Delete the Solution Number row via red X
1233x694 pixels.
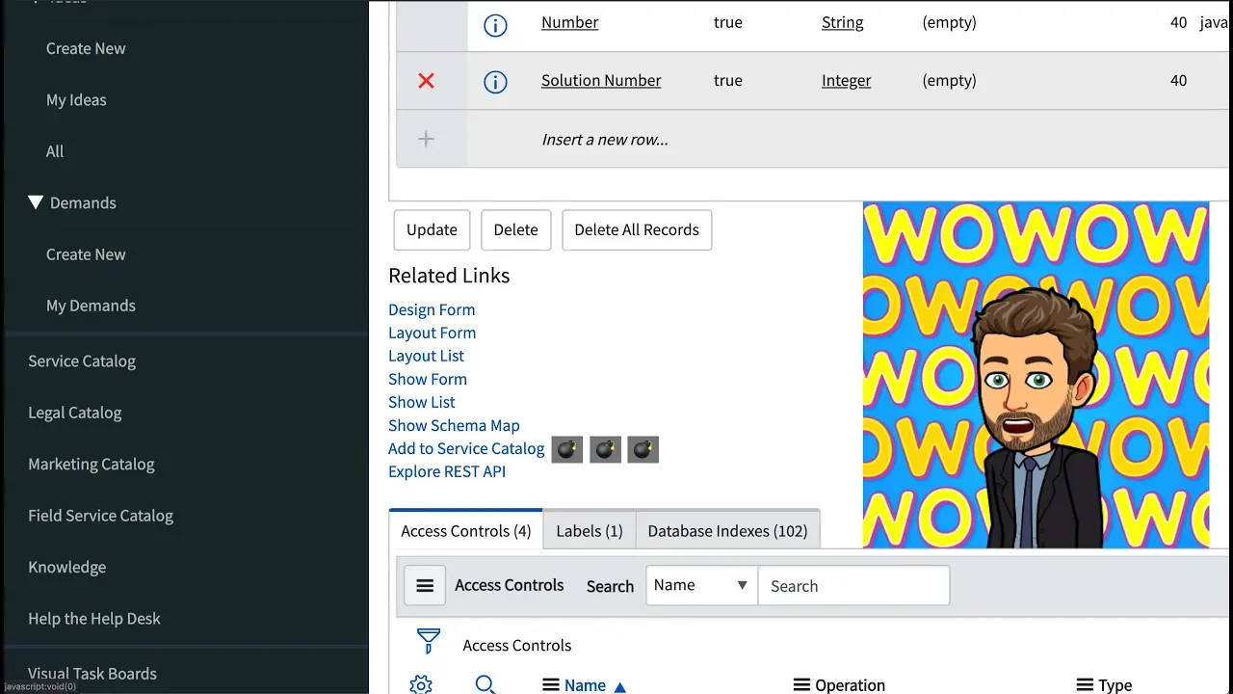tap(426, 81)
